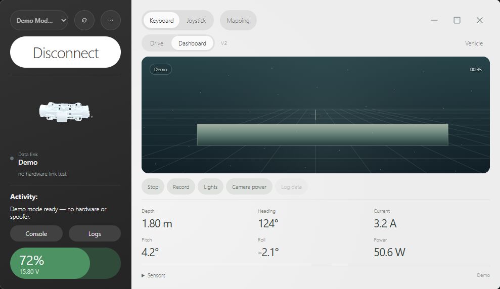Click the V2 version label
The height and width of the screenshot is (289, 500).
pyautogui.click(x=224, y=43)
